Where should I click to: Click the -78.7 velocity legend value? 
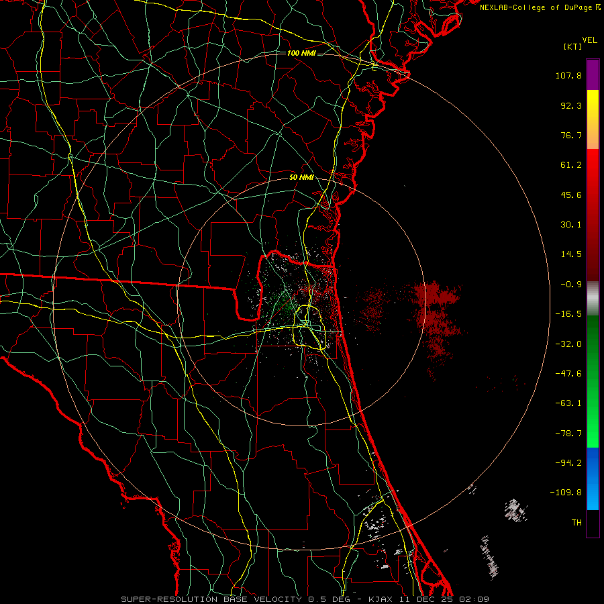[568, 434]
